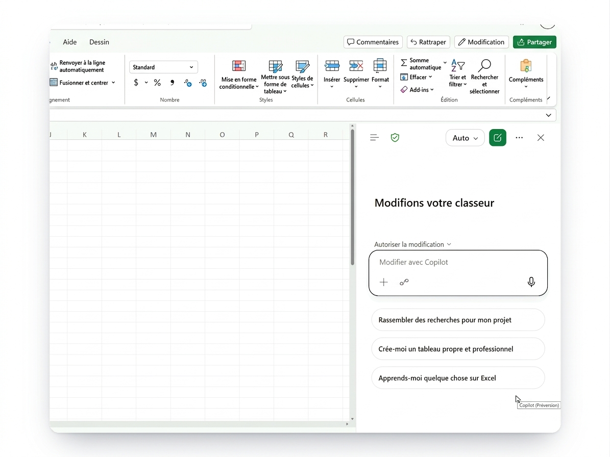Apply comma thousands separator style

[173, 83]
